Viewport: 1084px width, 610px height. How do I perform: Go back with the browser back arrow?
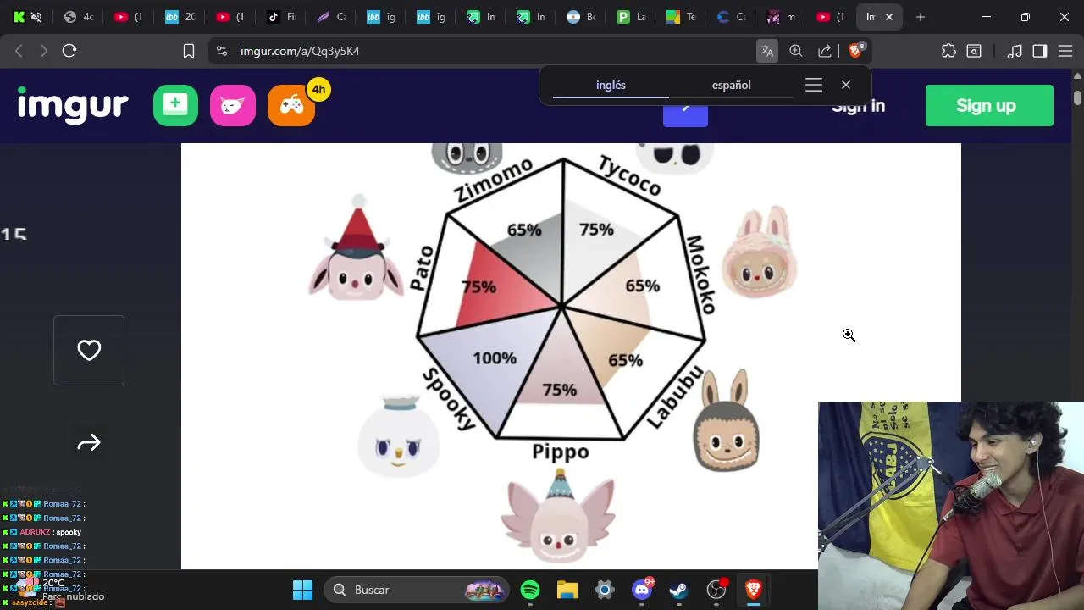[x=19, y=51]
